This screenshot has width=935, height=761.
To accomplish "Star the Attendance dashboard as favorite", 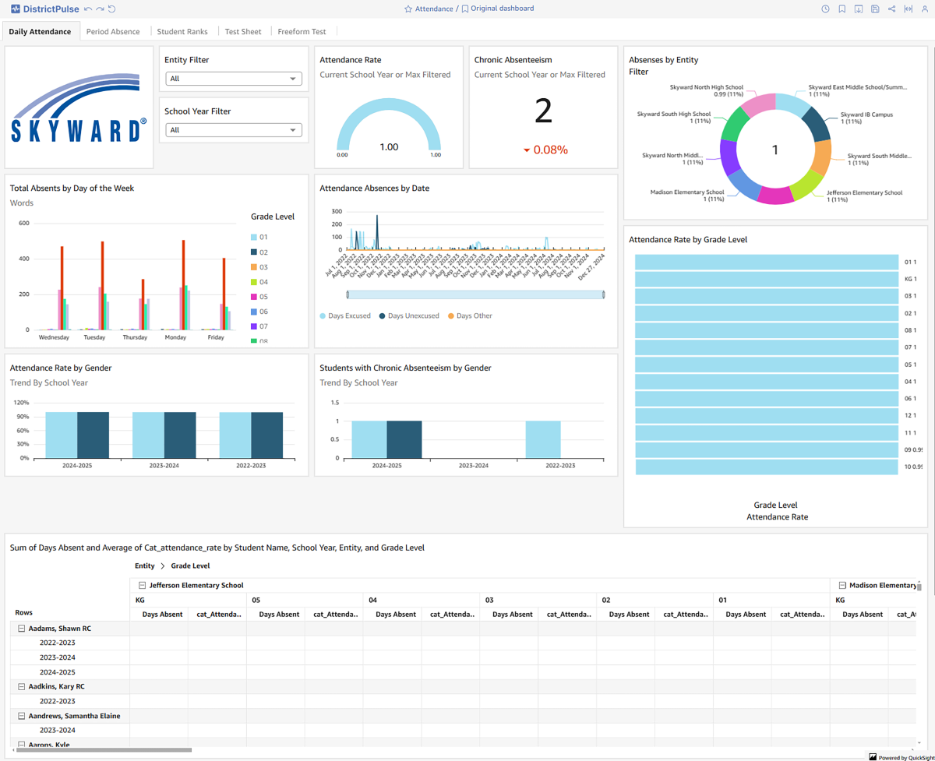I will point(408,9).
